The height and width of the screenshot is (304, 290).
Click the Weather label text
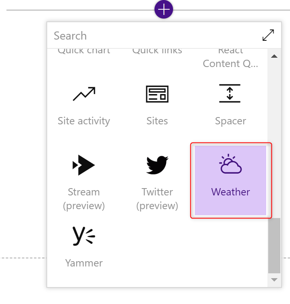[231, 192]
